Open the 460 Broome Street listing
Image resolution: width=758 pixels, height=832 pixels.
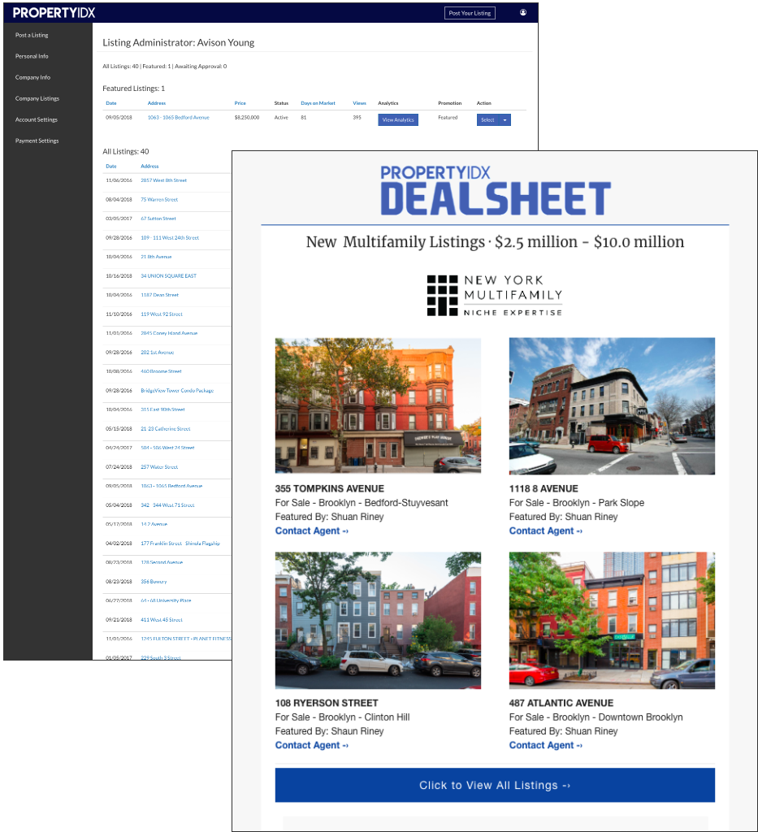click(161, 371)
